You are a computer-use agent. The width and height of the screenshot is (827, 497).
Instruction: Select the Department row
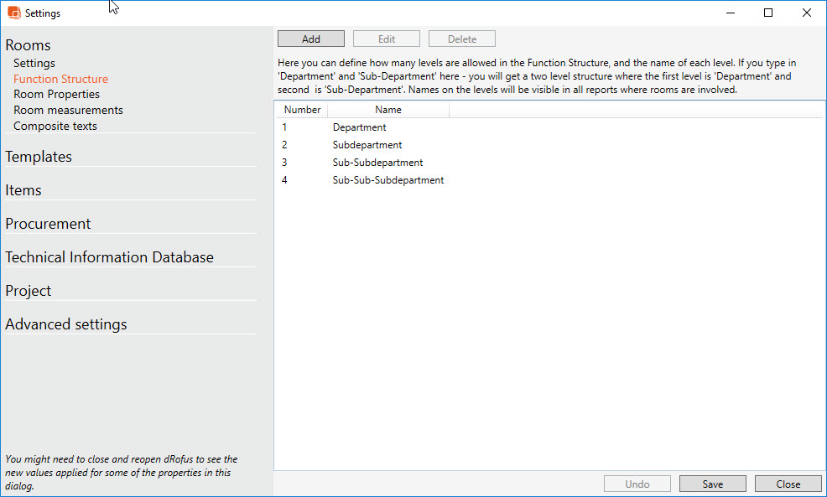pyautogui.click(x=359, y=127)
